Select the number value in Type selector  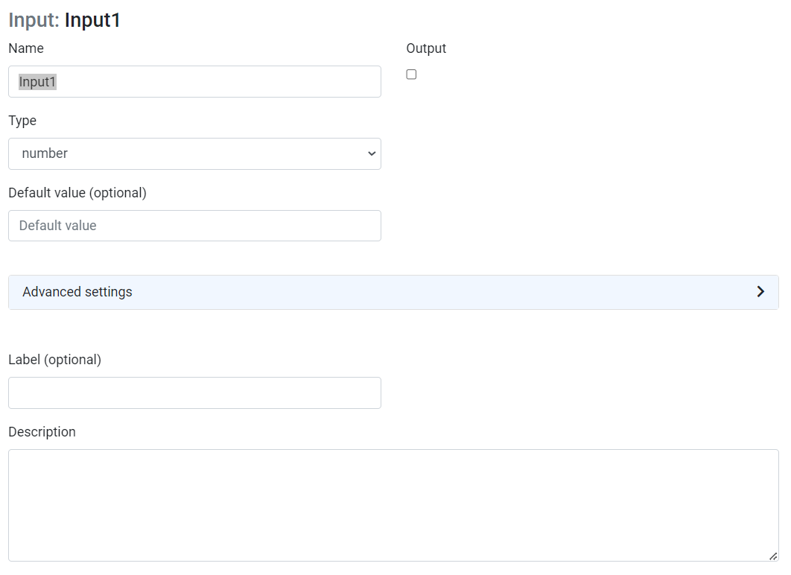[x=45, y=153]
